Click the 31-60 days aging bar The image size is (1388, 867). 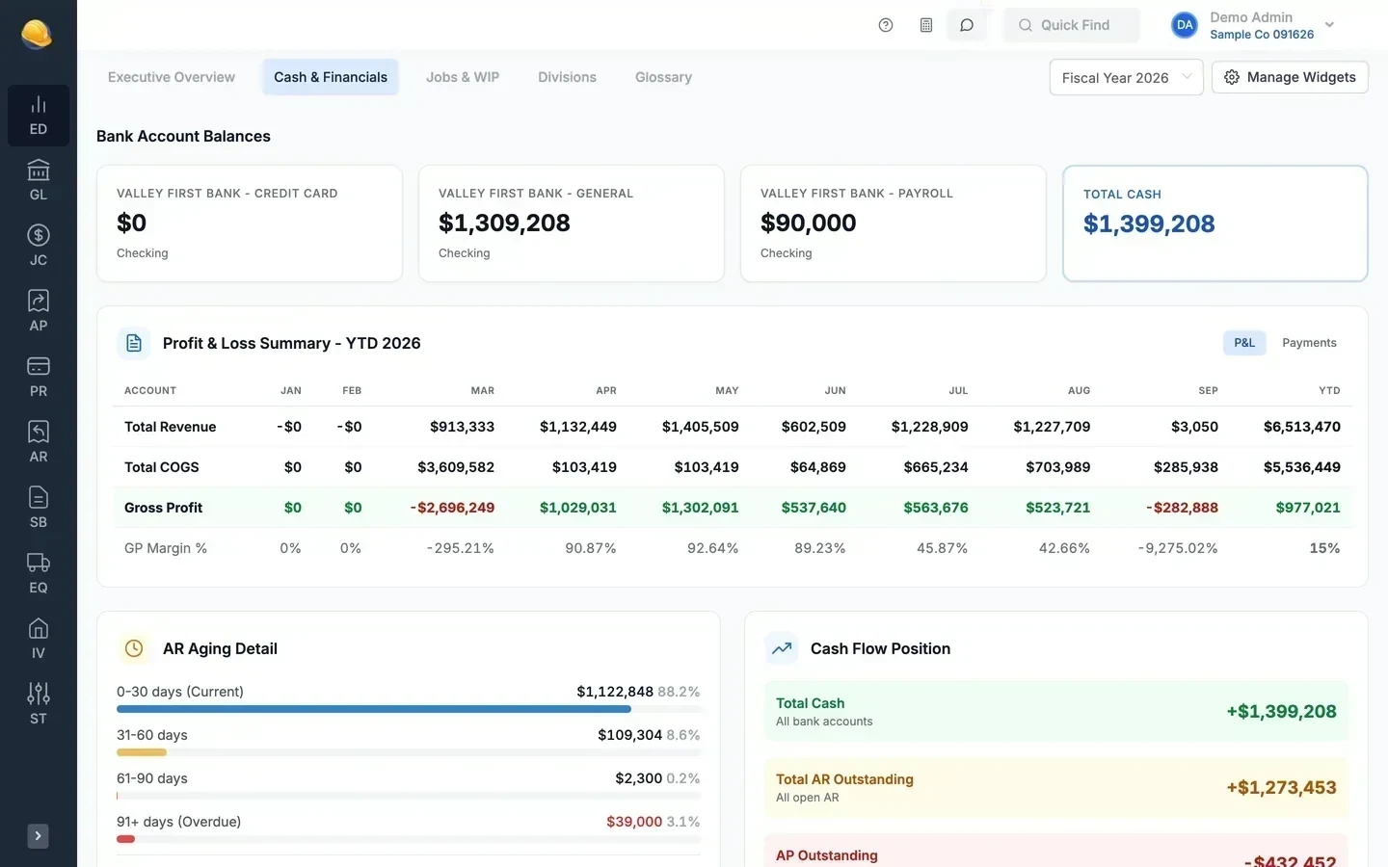pyautogui.click(x=409, y=752)
